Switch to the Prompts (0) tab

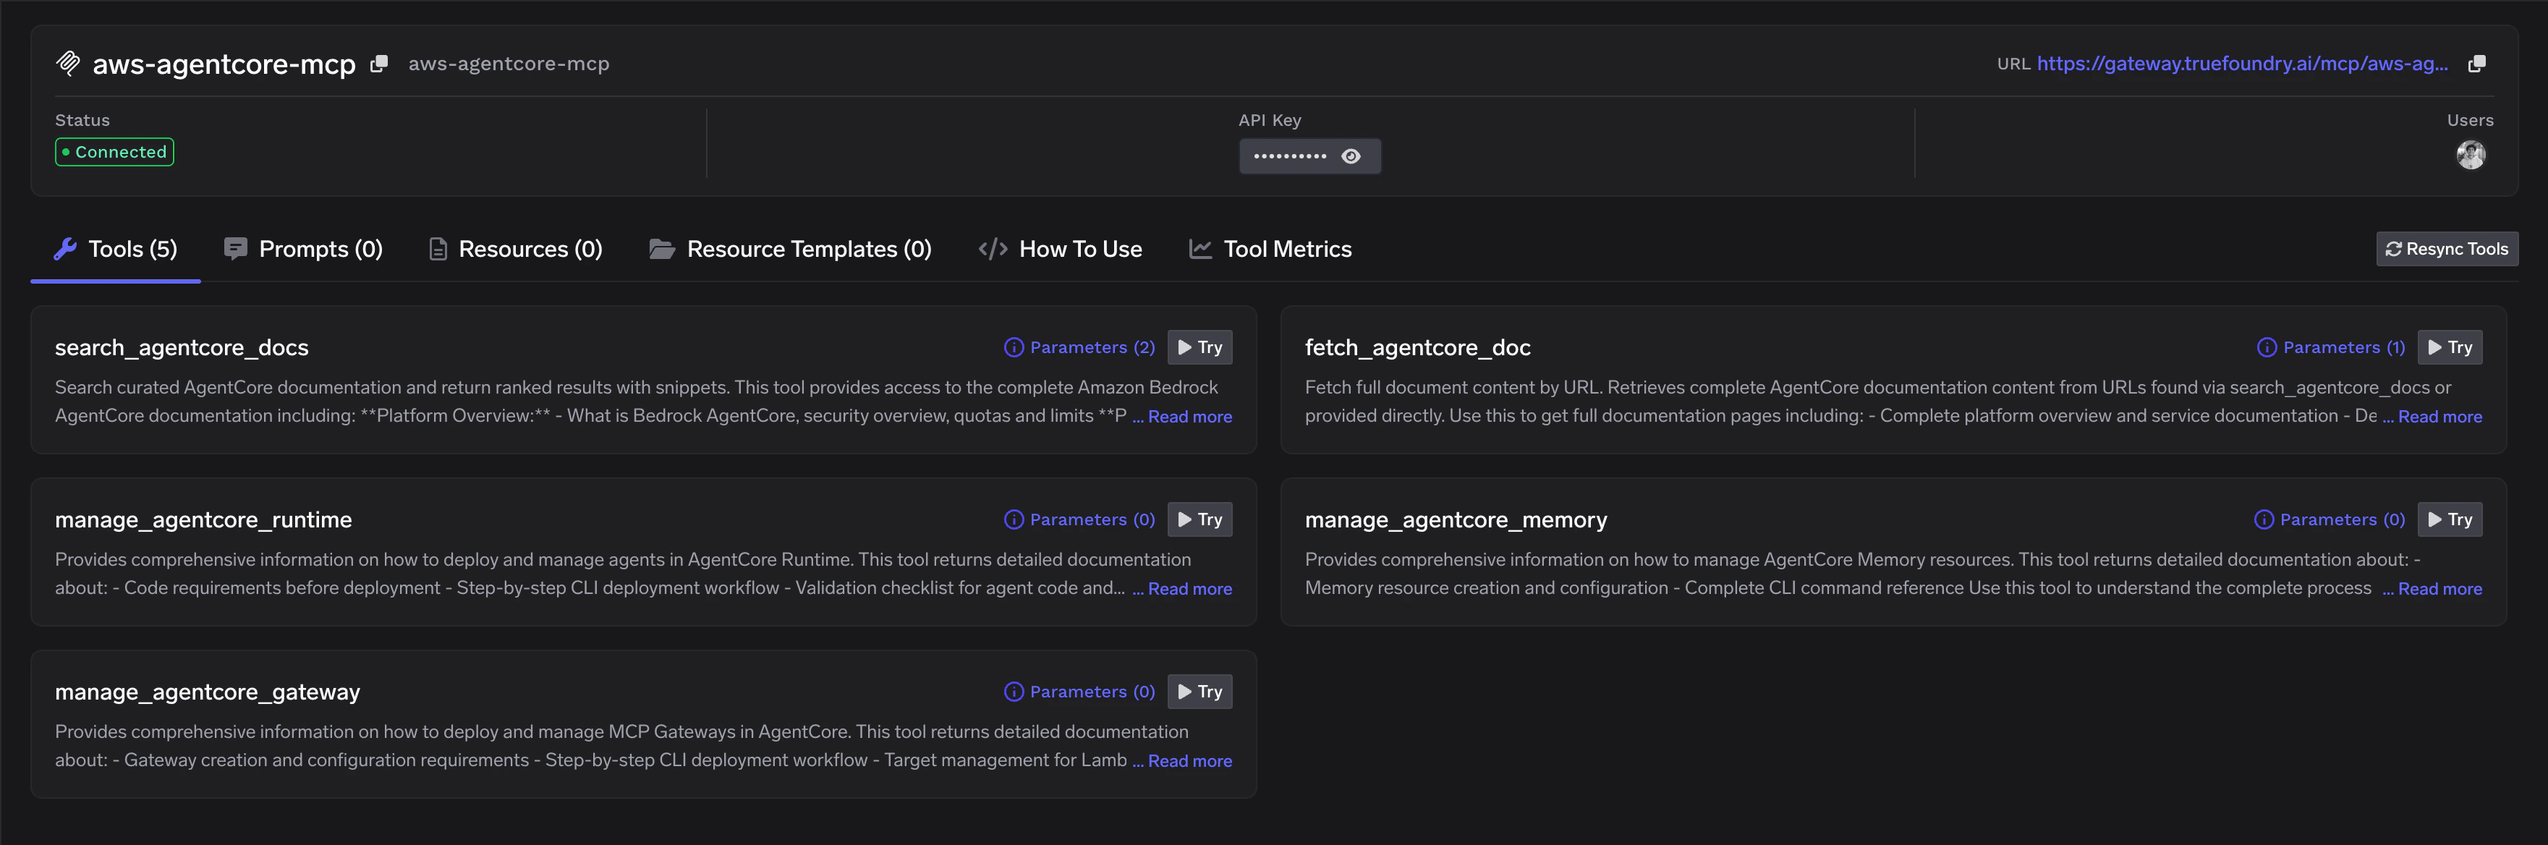click(x=304, y=250)
